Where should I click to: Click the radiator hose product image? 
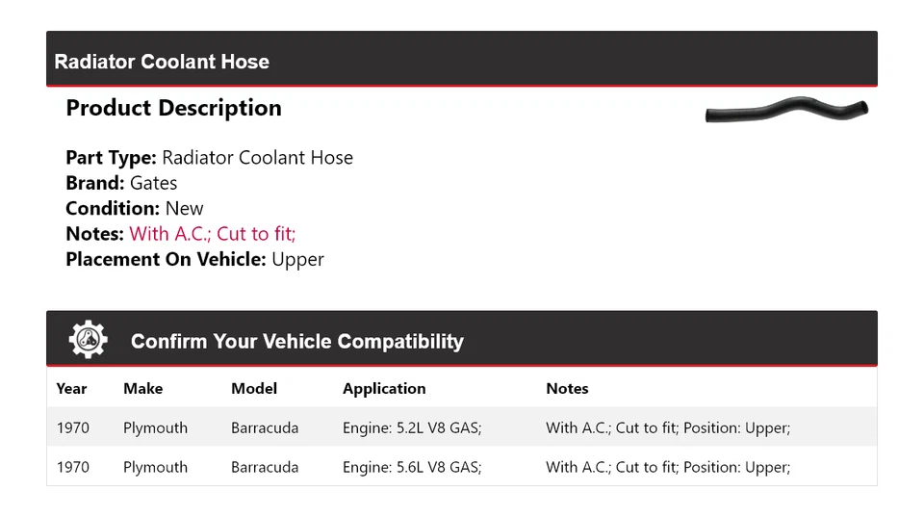click(786, 110)
